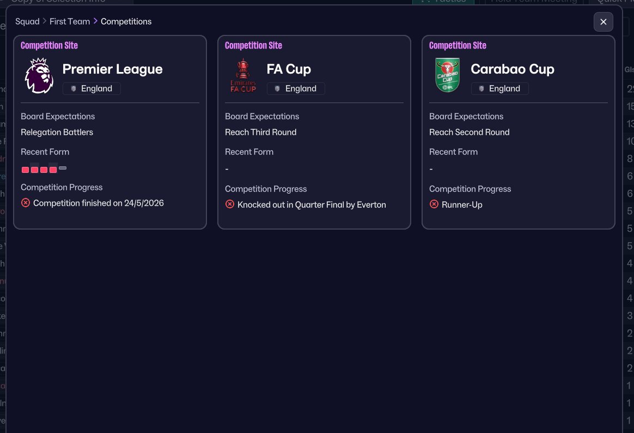Screen dimensions: 634x433
Task: Click the Emirates FA Cup trophy logo
Action: pos(243,76)
